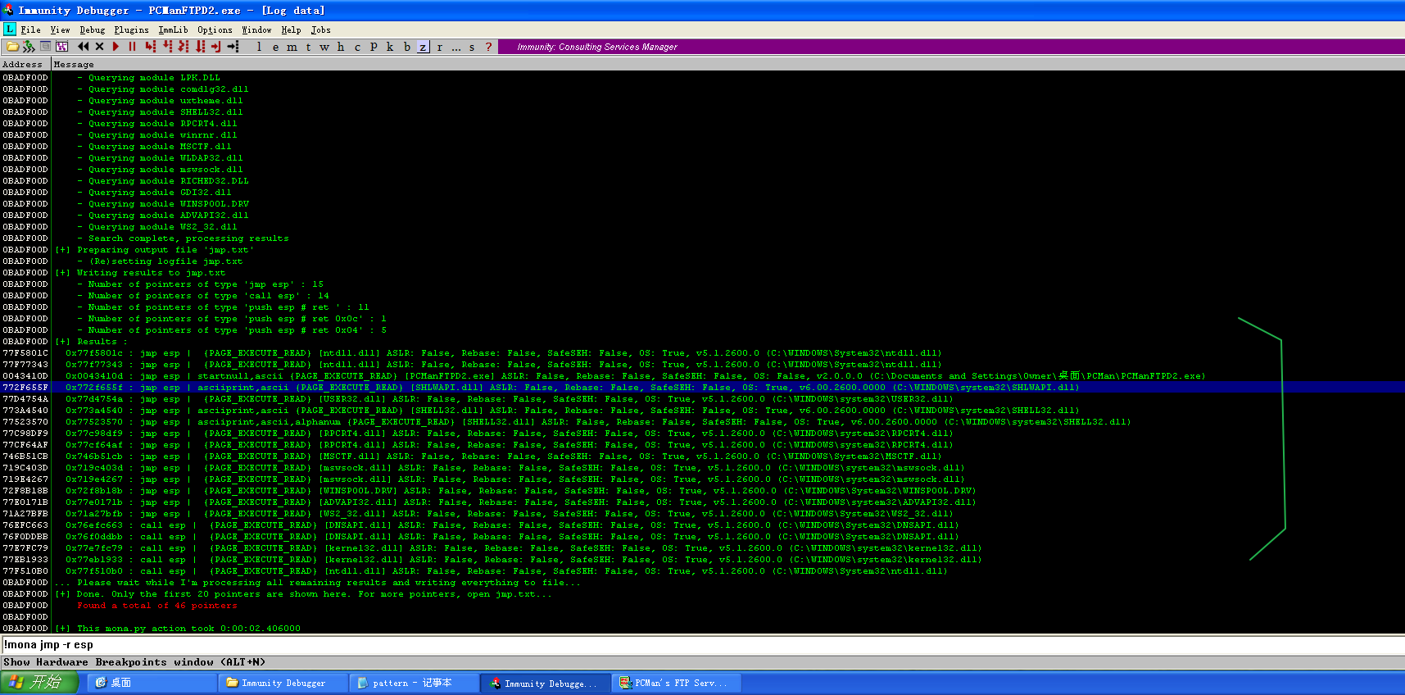Switch to the 桌面 taskbar item
Image resolution: width=1405 pixels, height=695 pixels.
[x=152, y=683]
